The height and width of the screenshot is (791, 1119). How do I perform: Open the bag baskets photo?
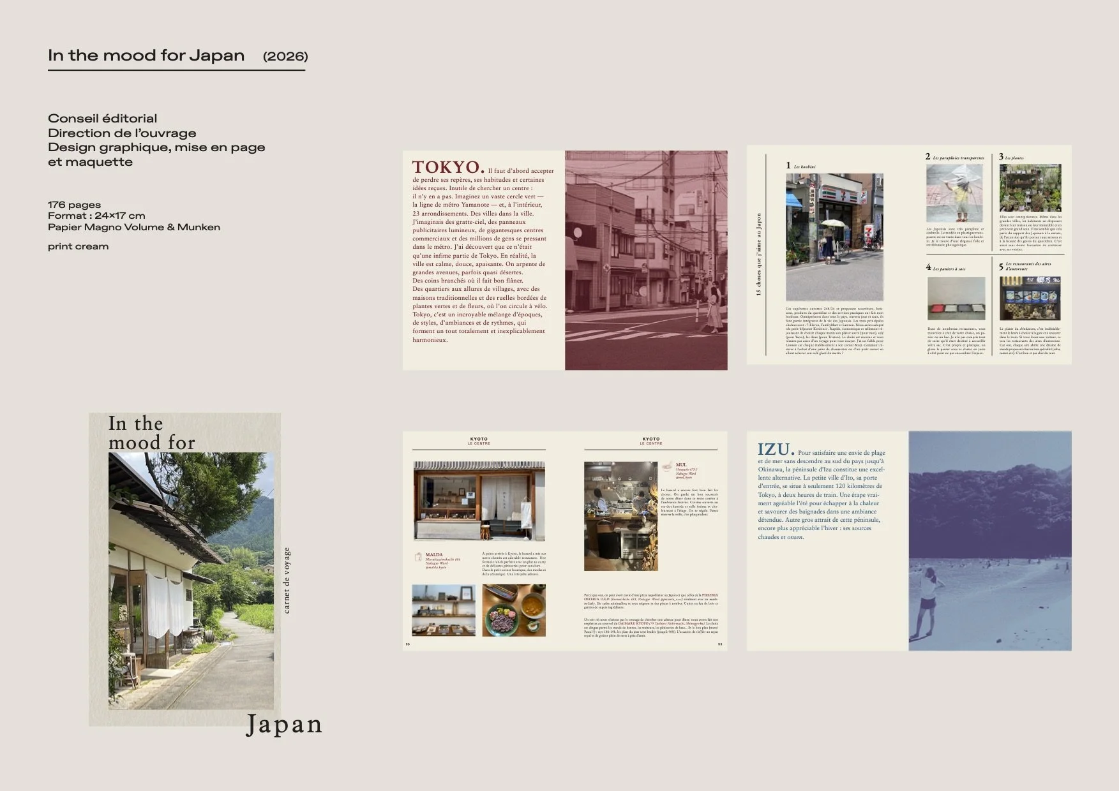click(x=956, y=299)
